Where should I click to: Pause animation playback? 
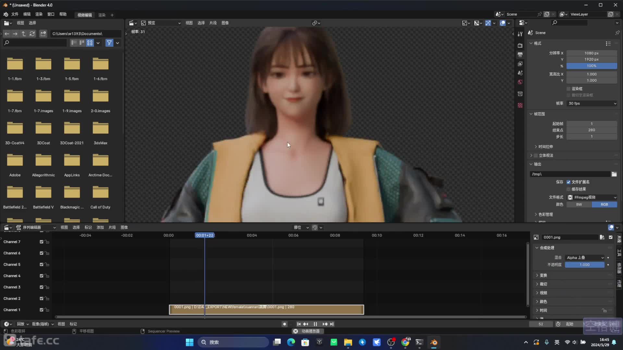click(x=315, y=324)
